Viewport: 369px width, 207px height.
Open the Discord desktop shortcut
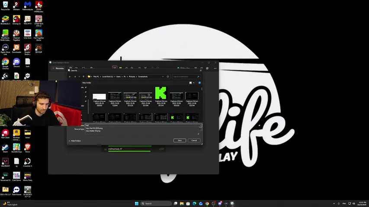point(16,63)
